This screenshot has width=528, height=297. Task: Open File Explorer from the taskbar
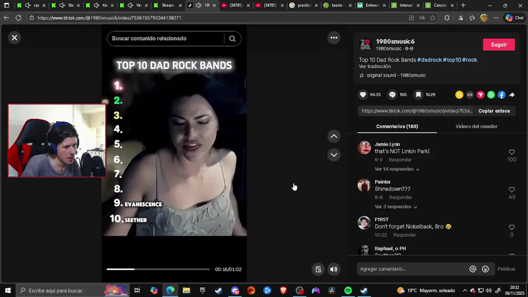186,290
